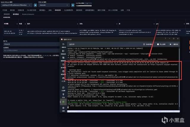The height and width of the screenshot is (127, 190).
Task: Open the external VAE model dropdown set to Automatic
Action: (54, 5)
